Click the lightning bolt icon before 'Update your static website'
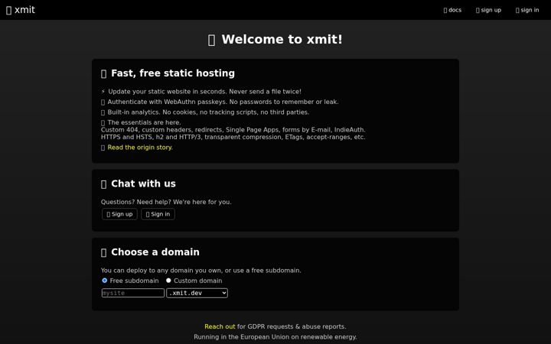This screenshot has width=551, height=344. point(103,92)
